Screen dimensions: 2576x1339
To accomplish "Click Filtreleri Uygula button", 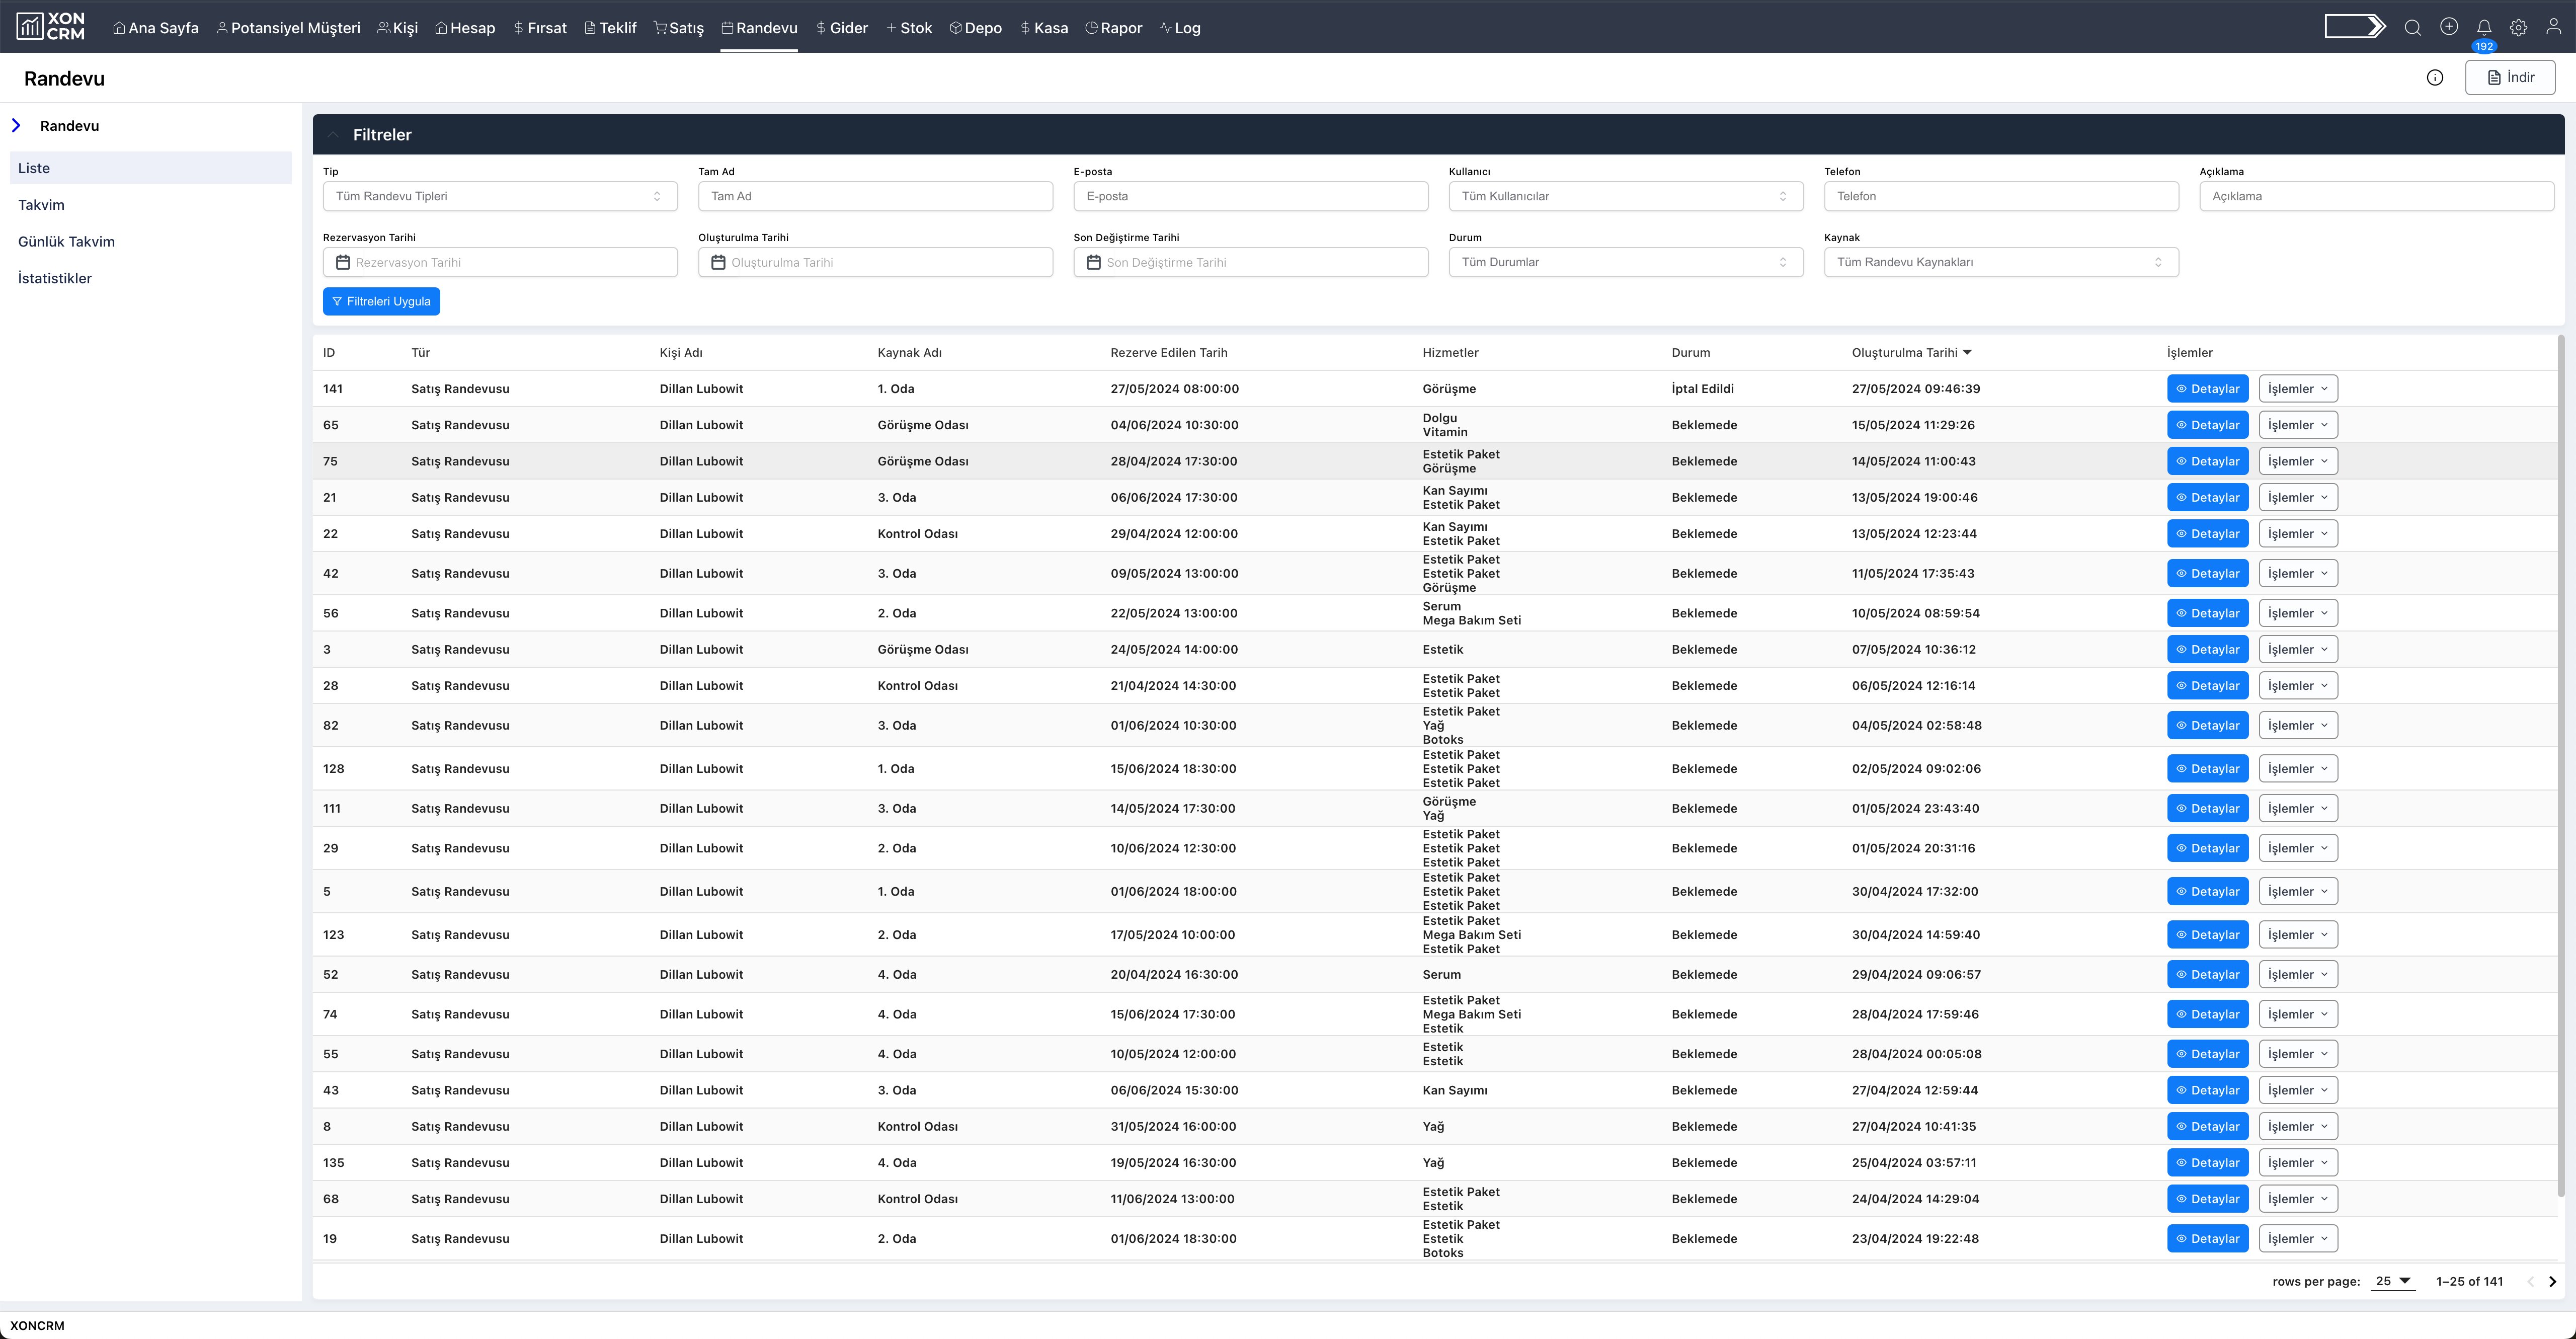I will (381, 301).
